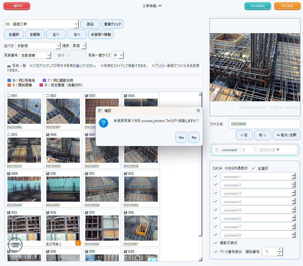Click the comment row drag handle icon
This screenshot has height=266, width=303.
(x=217, y=150)
